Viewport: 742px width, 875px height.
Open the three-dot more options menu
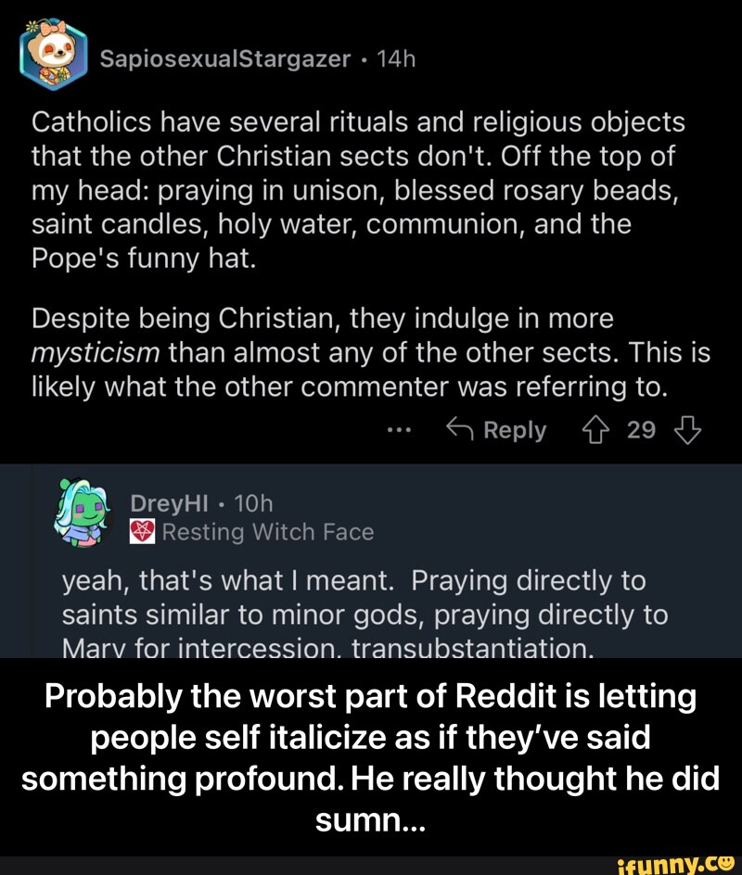pyautogui.click(x=400, y=430)
